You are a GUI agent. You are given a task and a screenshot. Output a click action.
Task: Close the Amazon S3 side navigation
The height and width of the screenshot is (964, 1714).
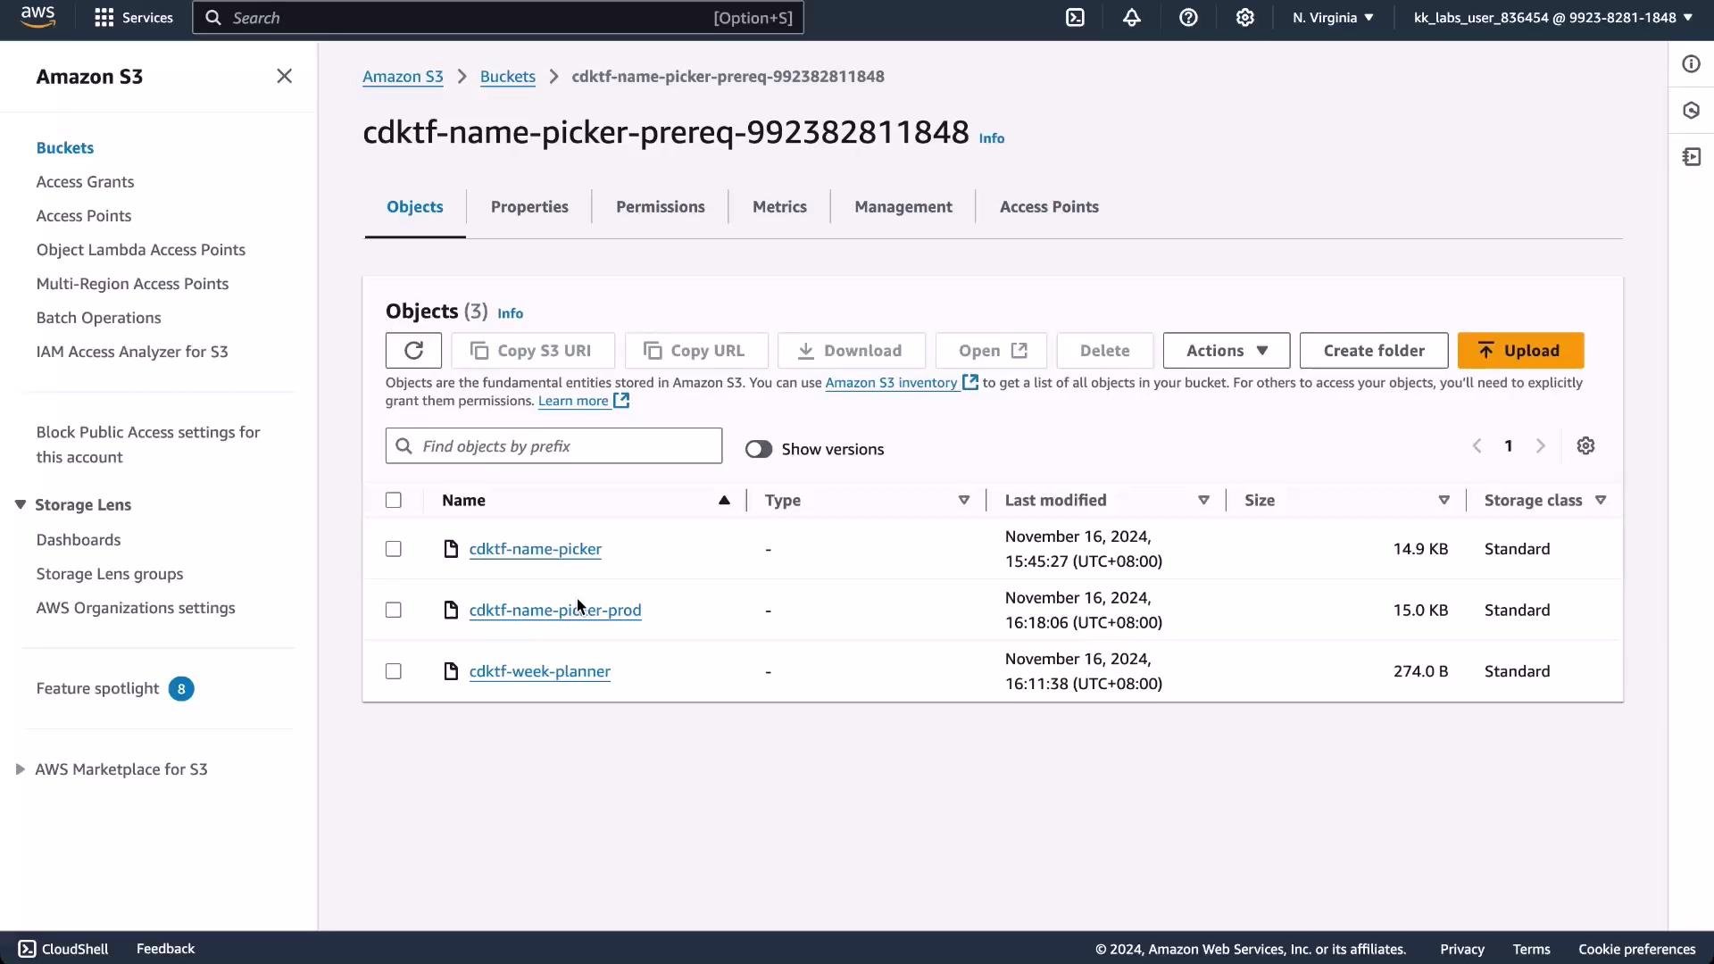point(284,77)
